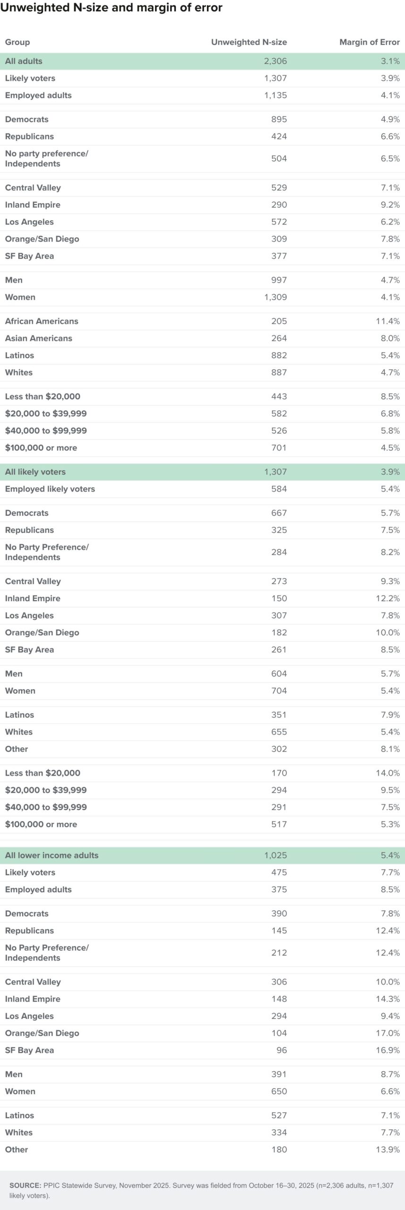
Task: Click the margin of error 3.1%
Action: [390, 61]
